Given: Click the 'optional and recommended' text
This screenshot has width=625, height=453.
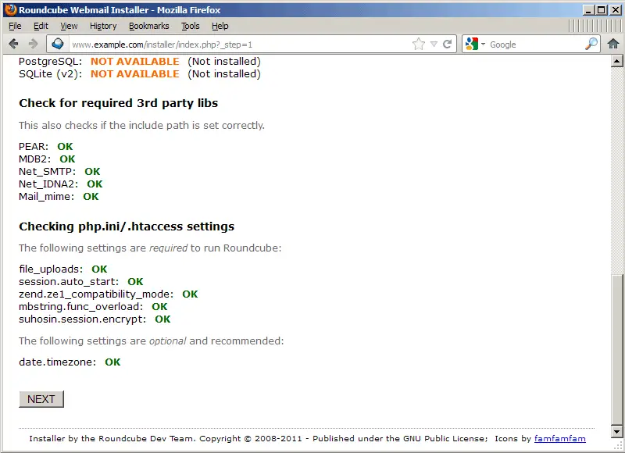Looking at the screenshot, I should pos(151,341).
